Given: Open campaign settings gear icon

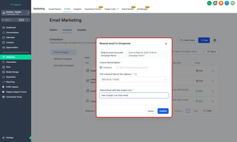Looking at the screenshot, I should (x=215, y=41).
